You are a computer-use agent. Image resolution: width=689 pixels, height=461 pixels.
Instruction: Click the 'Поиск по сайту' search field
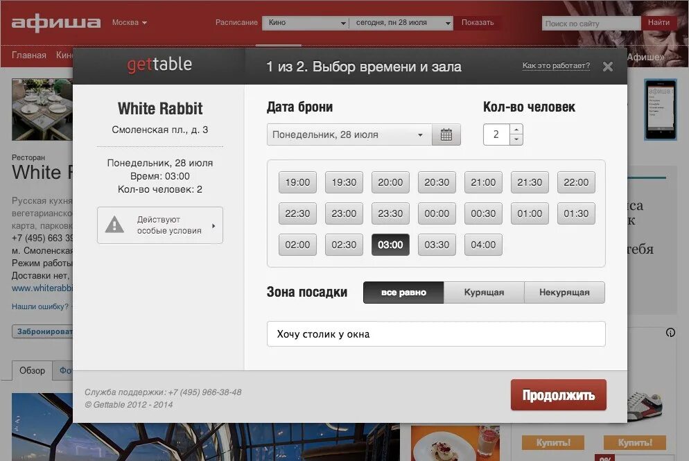[x=591, y=24]
